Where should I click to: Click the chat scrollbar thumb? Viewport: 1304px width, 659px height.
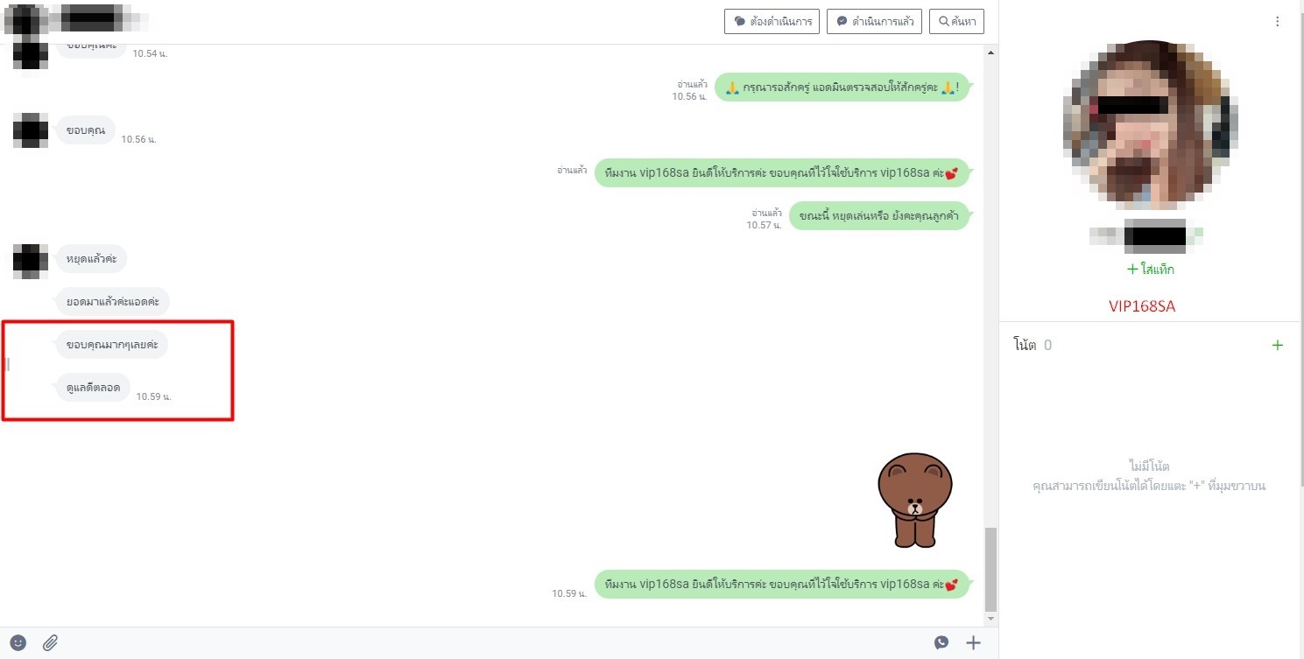pyautogui.click(x=990, y=569)
